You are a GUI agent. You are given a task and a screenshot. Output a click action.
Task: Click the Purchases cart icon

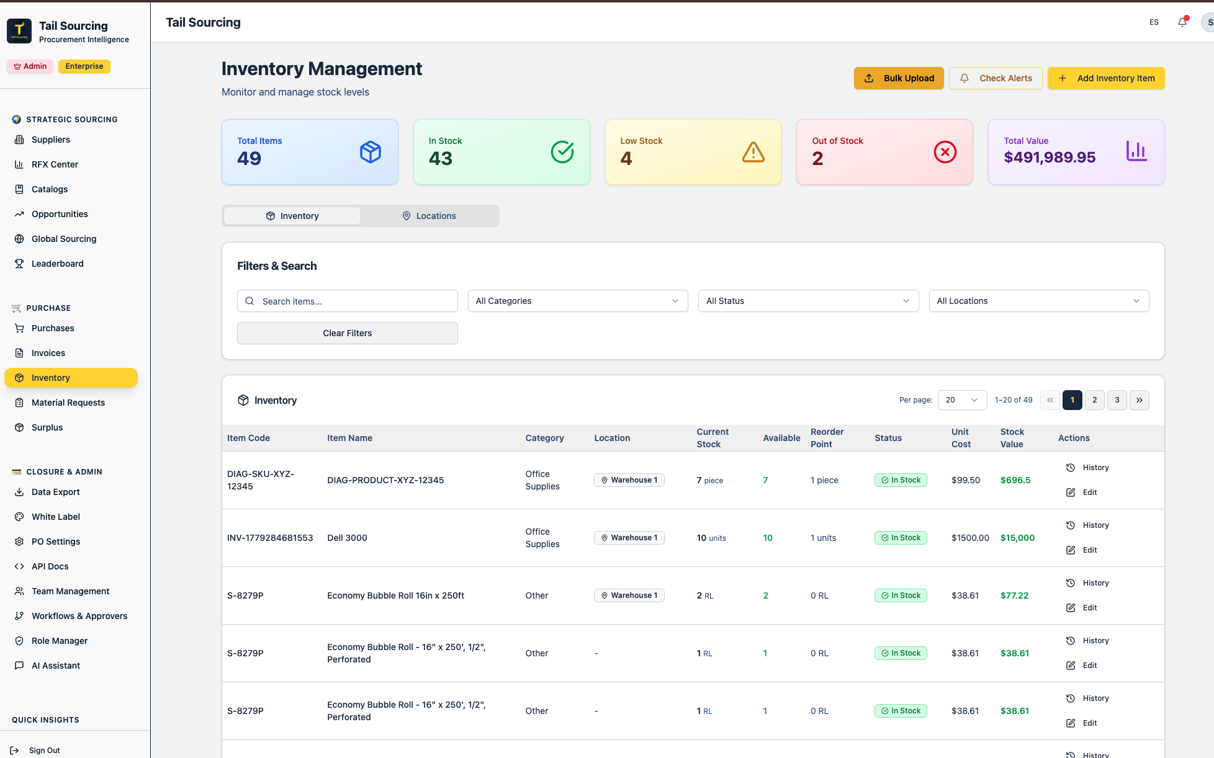tap(19, 328)
